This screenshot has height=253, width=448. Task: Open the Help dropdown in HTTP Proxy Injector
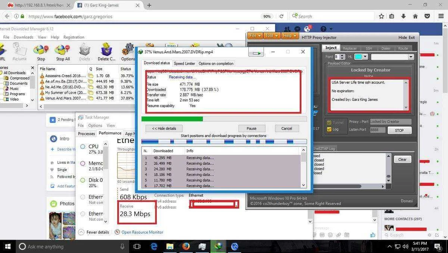(x=290, y=35)
